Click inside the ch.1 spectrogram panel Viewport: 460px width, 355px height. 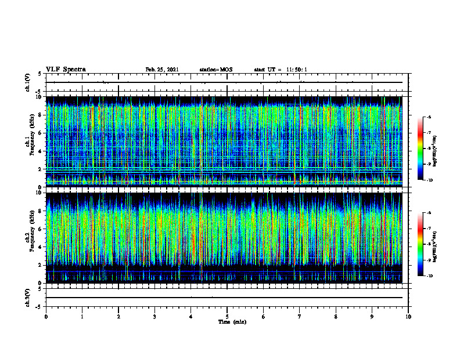[x=224, y=142]
